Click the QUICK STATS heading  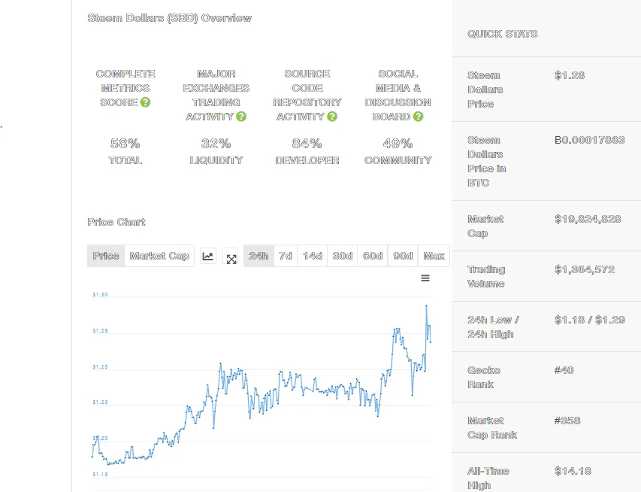coord(503,34)
